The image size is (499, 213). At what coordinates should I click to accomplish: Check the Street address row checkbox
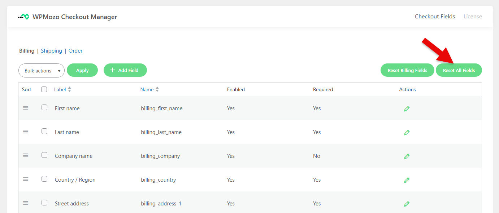(44, 203)
